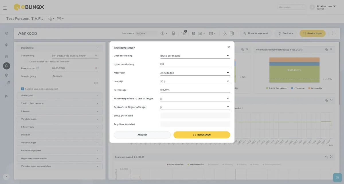Toggle the Sprake van mede-aanvrager checkbox
The height and width of the screenshot is (184, 344).
pos(22,89)
